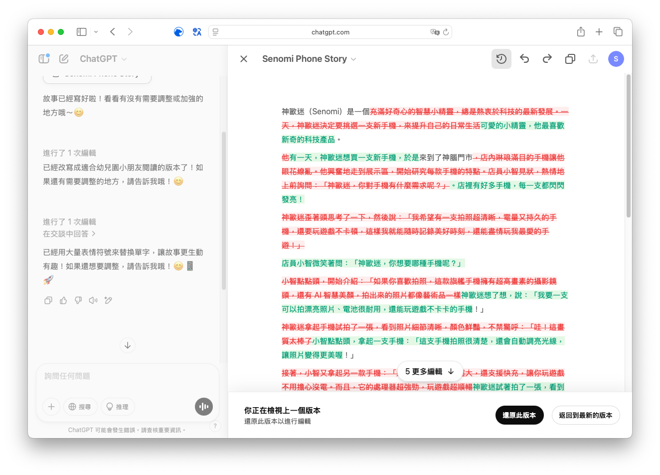
Task: Click the 返回到最新的版本 button
Action: click(x=585, y=415)
